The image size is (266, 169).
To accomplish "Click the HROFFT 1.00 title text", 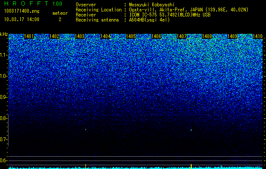I will [33, 3].
